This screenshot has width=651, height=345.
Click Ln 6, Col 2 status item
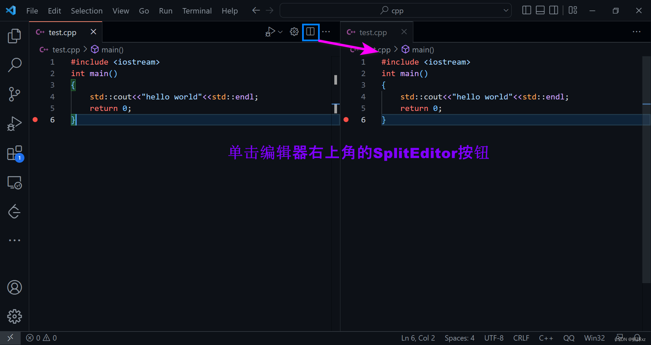[418, 338]
